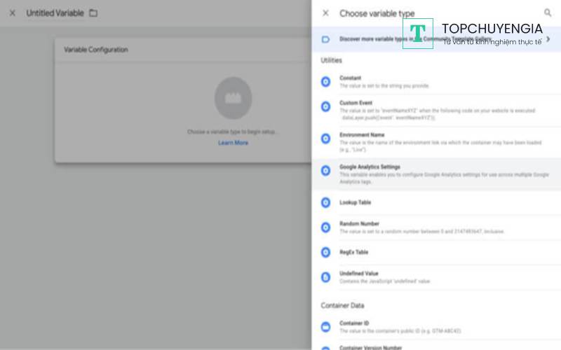Viewport: 561px width, 350px height.
Task: Open the Learn More link
Action: [233, 143]
